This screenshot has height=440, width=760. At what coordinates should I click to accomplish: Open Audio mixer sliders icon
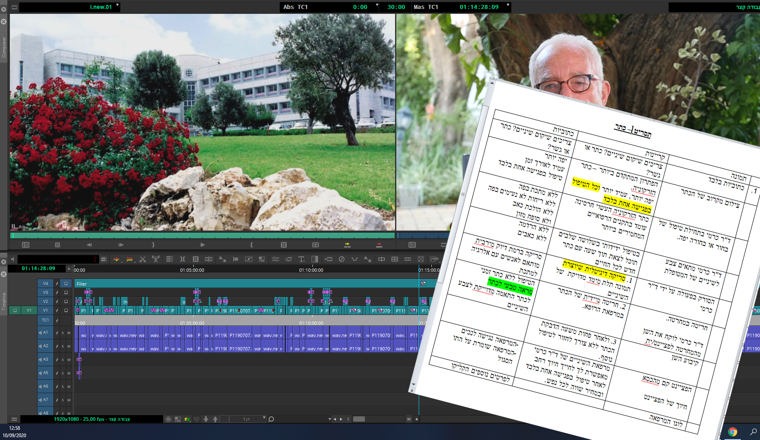[276, 259]
